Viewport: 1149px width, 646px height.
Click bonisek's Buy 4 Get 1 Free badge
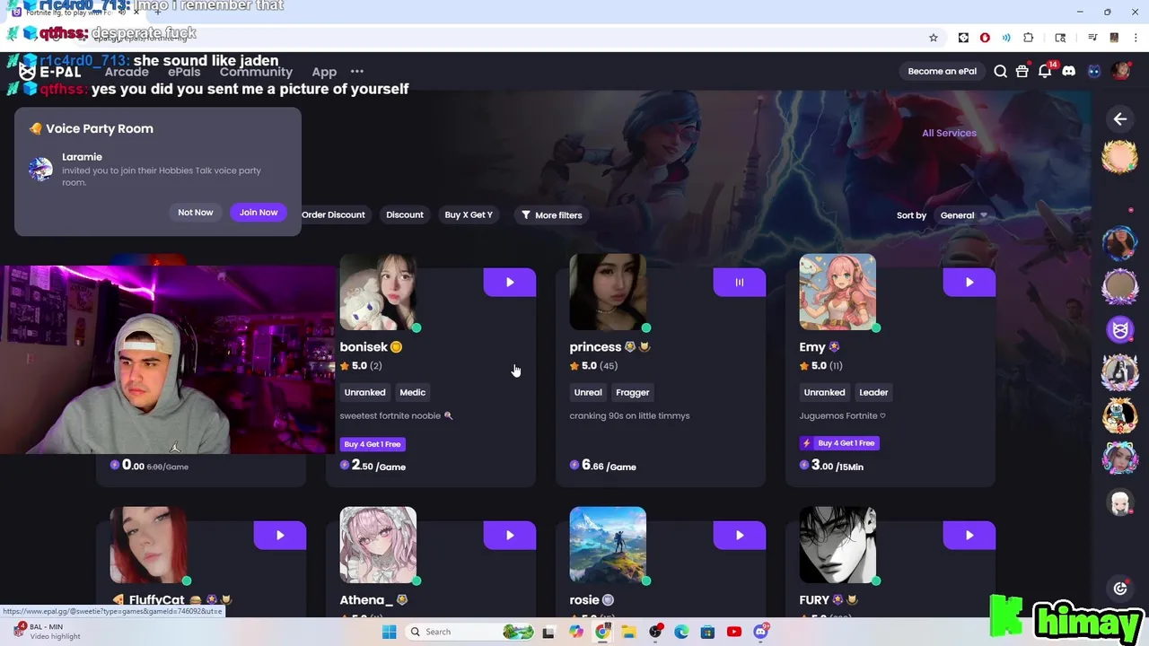373,444
